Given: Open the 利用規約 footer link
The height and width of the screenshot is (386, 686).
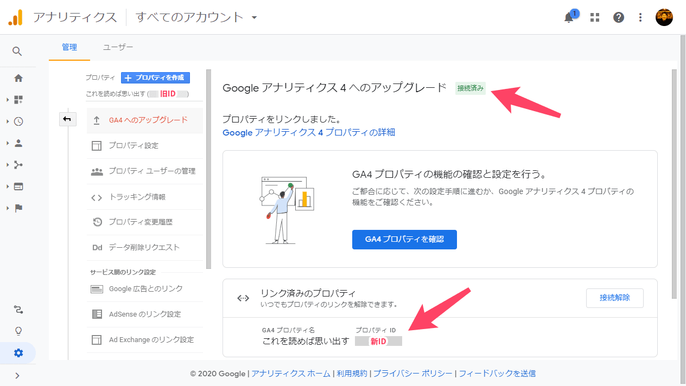Looking at the screenshot, I should (352, 374).
